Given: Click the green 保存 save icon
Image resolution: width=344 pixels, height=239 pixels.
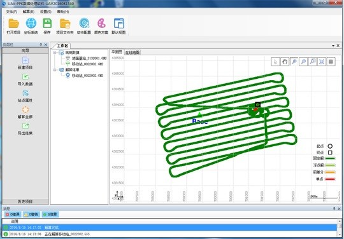Looking at the screenshot, I should click(47, 26).
